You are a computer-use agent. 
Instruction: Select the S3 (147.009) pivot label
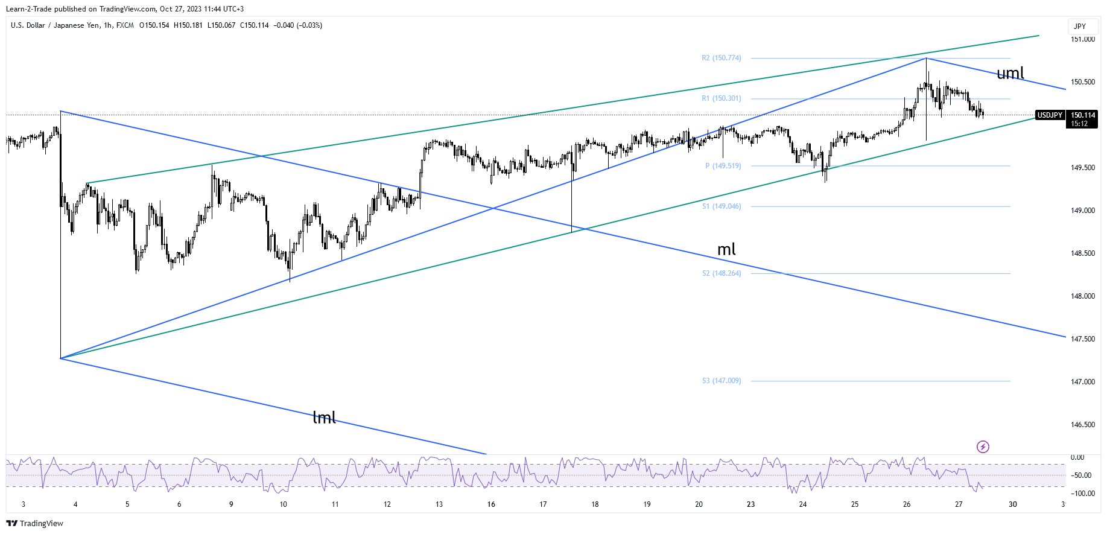click(x=721, y=381)
